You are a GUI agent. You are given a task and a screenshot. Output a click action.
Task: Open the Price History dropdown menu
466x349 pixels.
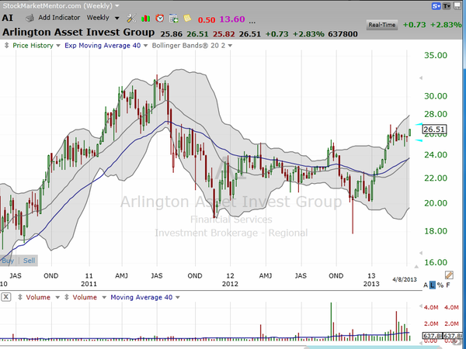pyautogui.click(x=58, y=46)
